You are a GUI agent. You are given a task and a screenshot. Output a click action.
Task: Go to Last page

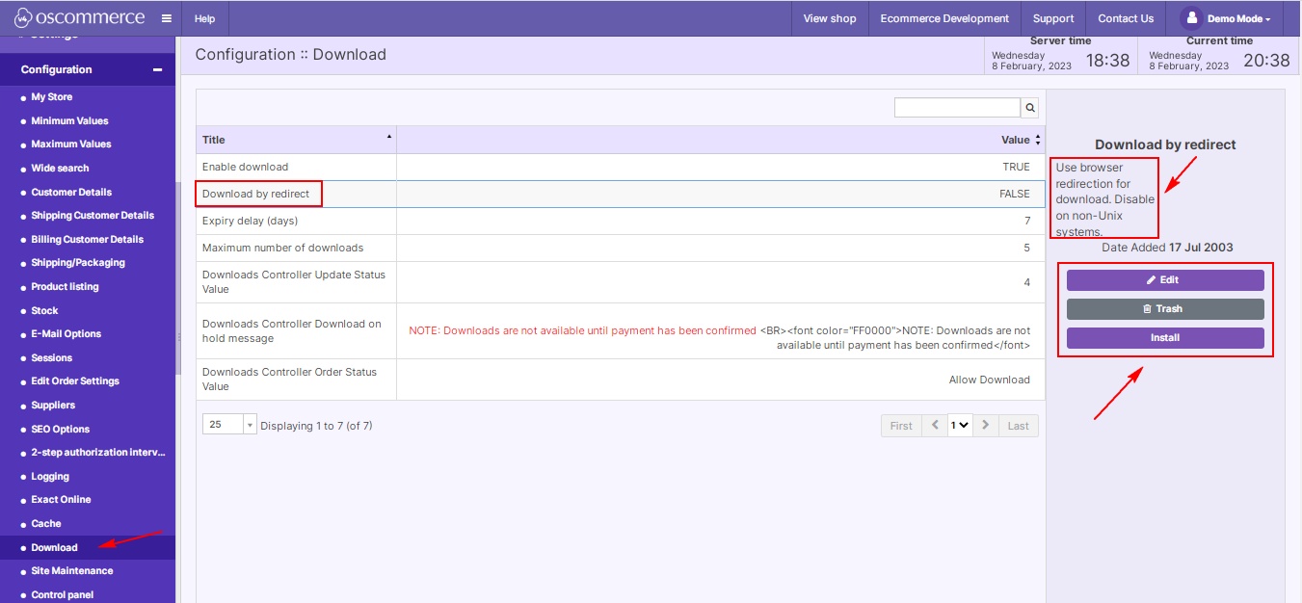tap(1019, 426)
